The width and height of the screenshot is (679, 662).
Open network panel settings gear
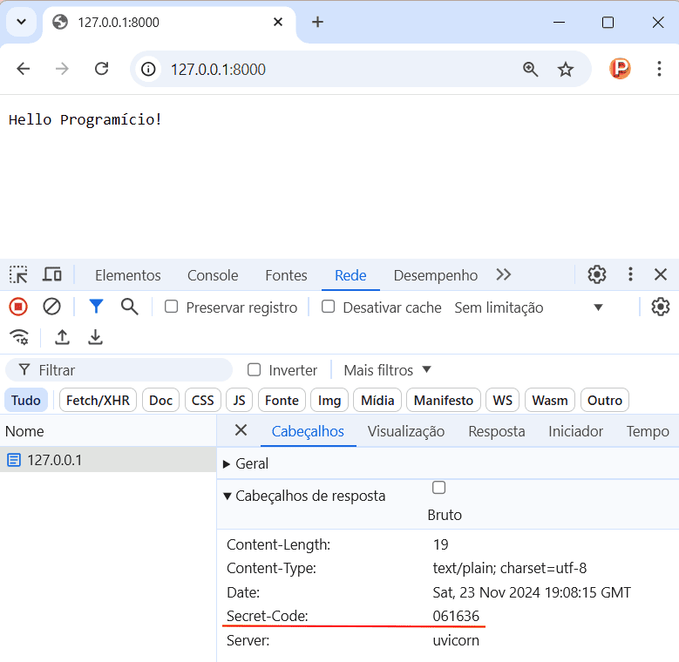coord(661,307)
